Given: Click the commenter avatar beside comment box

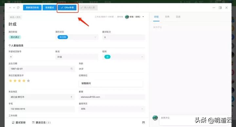Looking at the screenshot, I should pyautogui.click(x=155, y=118).
